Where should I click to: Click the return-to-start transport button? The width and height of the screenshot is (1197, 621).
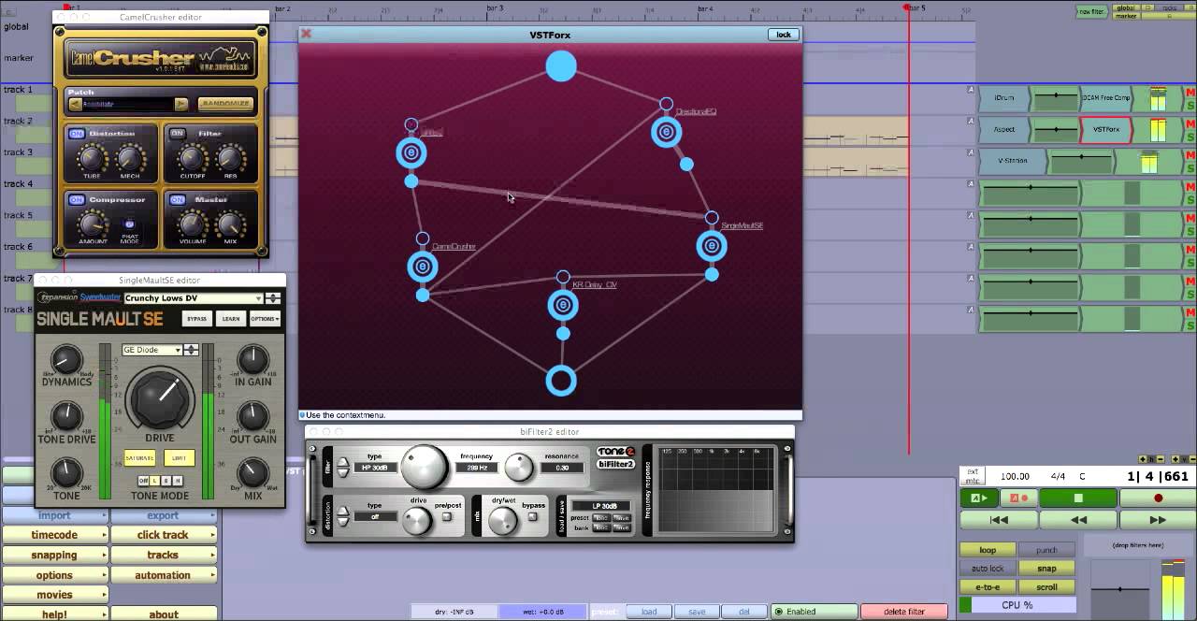(999, 519)
